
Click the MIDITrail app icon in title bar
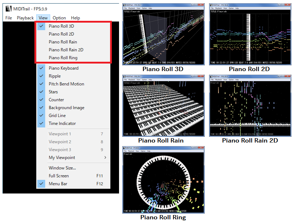pyautogui.click(x=9, y=9)
